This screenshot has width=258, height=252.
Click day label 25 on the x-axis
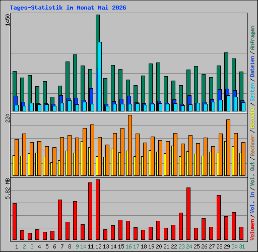pos(197,246)
